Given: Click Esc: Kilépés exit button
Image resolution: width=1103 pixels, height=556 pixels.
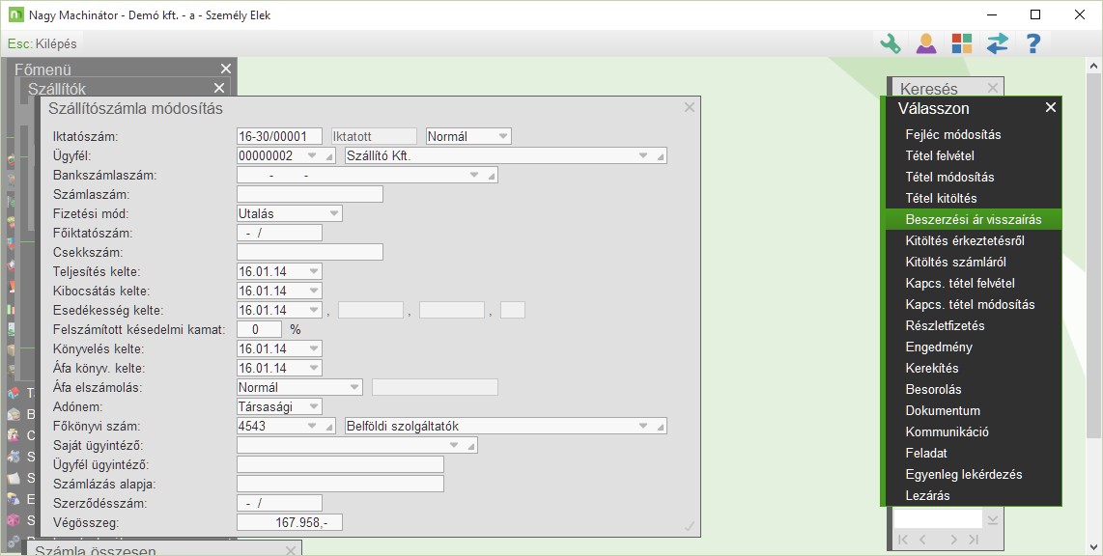Looking at the screenshot, I should [x=42, y=43].
